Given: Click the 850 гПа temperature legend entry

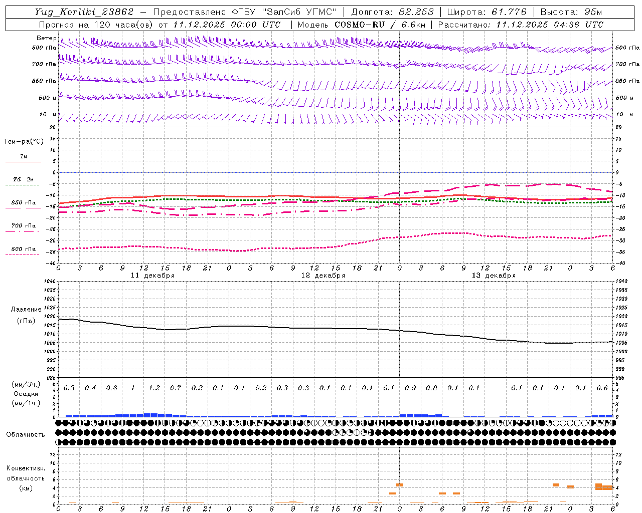Looking at the screenshot, I should coord(24,203).
